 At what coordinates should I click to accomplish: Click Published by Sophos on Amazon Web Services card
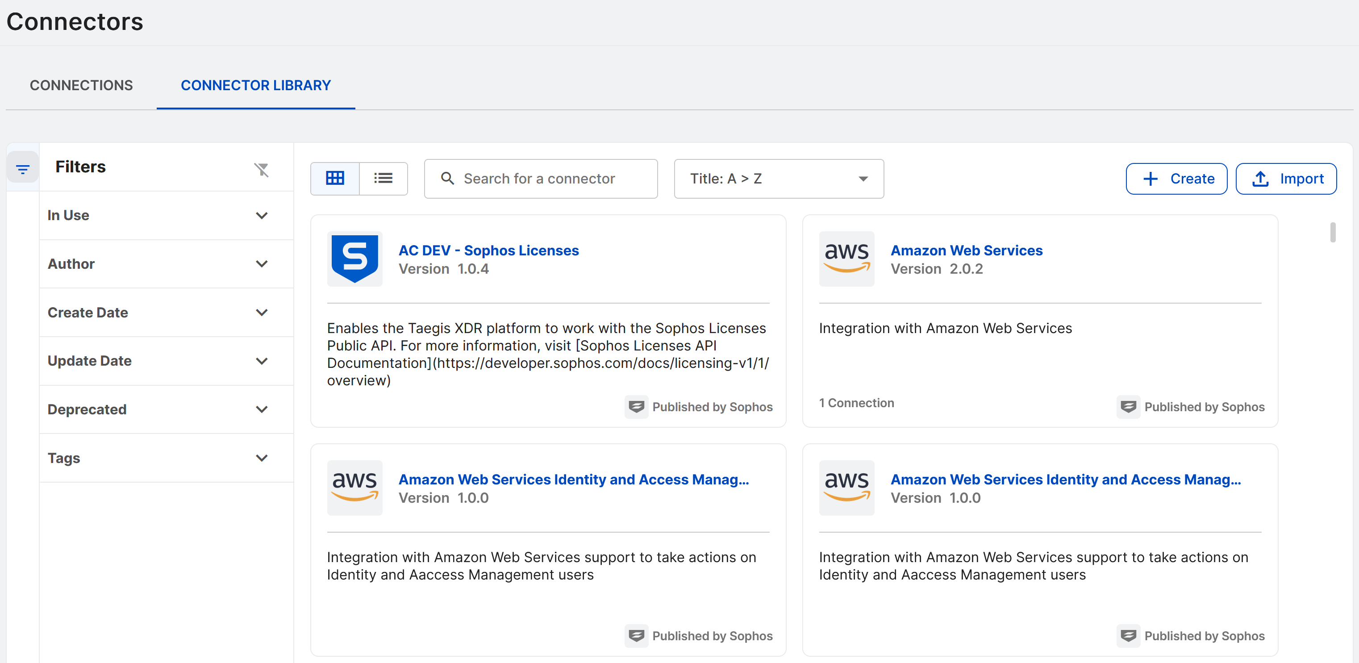click(x=1205, y=407)
